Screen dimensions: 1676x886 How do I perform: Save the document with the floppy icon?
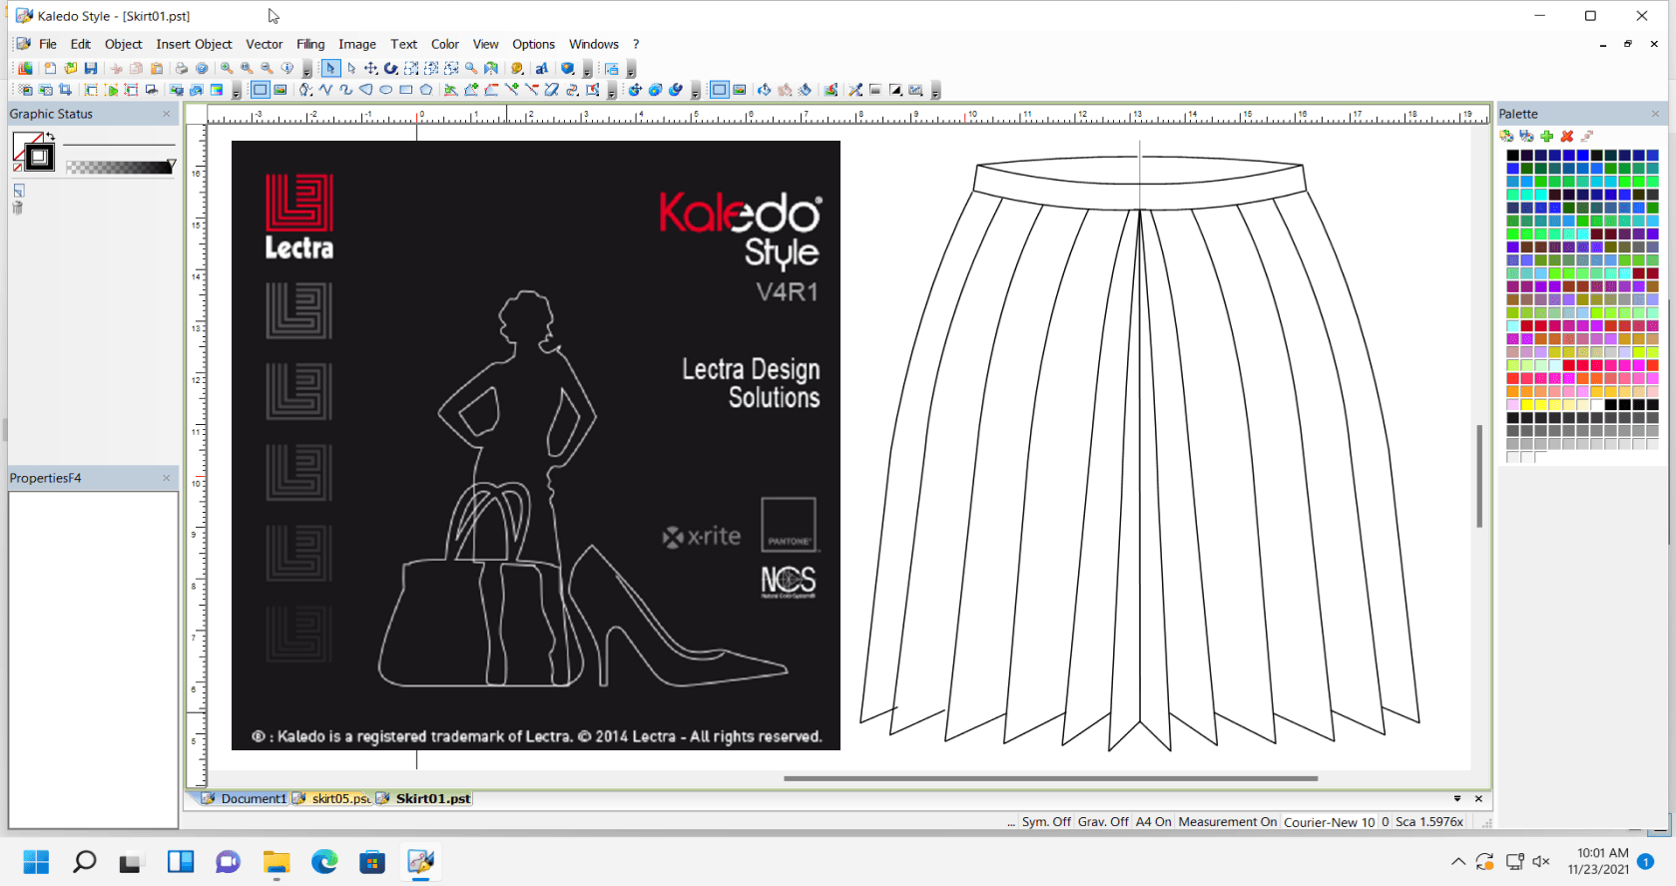coord(91,68)
